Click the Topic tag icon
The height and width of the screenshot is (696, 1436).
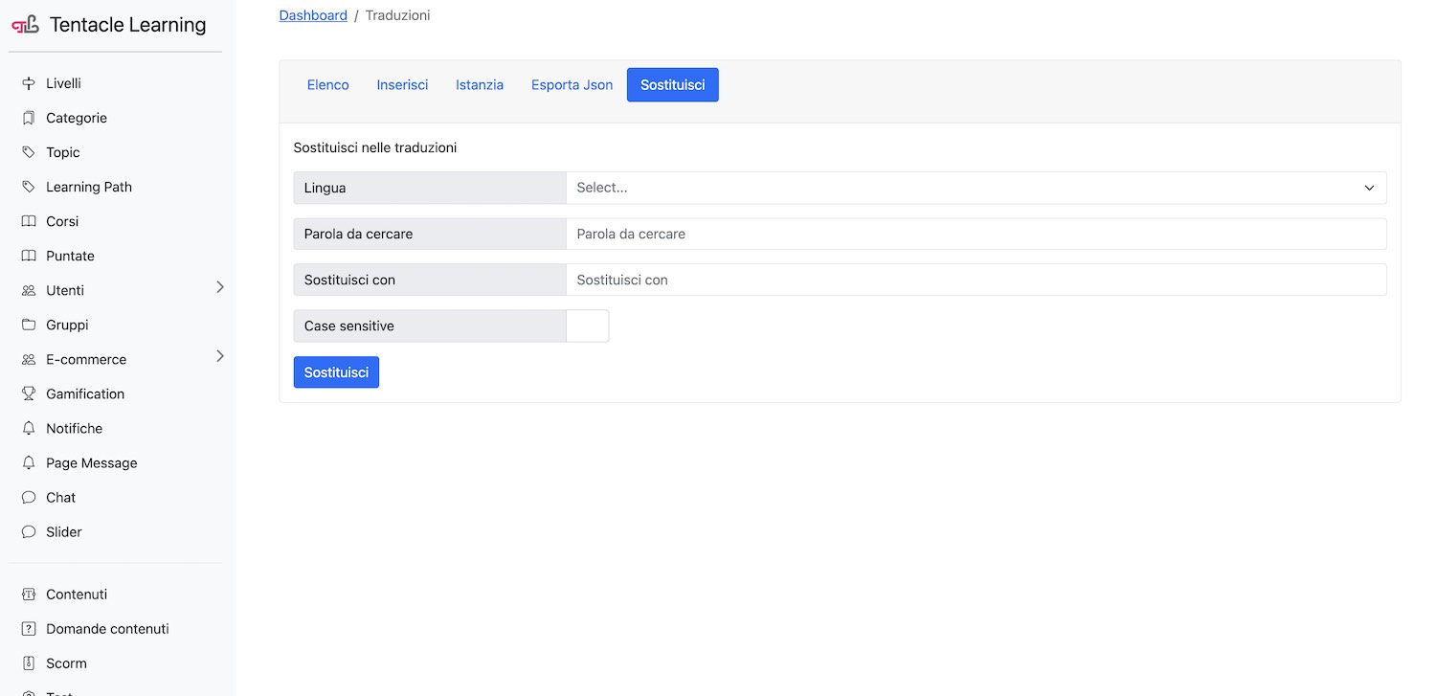point(29,152)
